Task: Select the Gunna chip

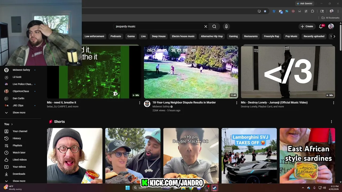Action: point(131,36)
